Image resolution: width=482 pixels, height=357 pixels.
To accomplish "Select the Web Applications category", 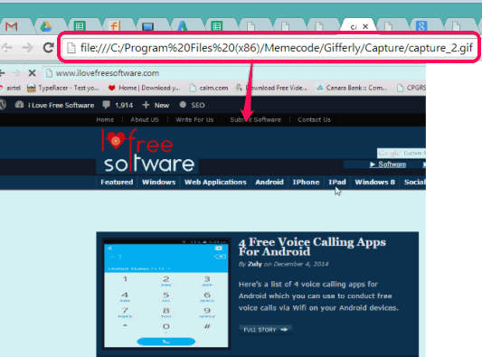I will point(215,183).
